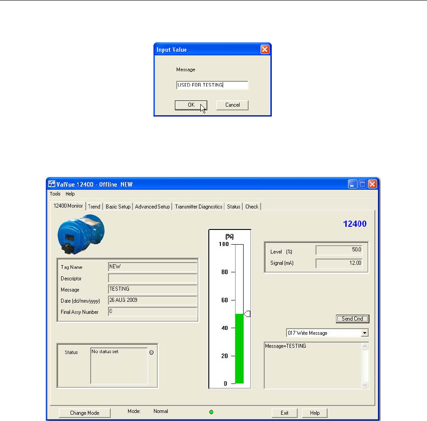Confirm with OK in Input Value dialog

(x=191, y=105)
